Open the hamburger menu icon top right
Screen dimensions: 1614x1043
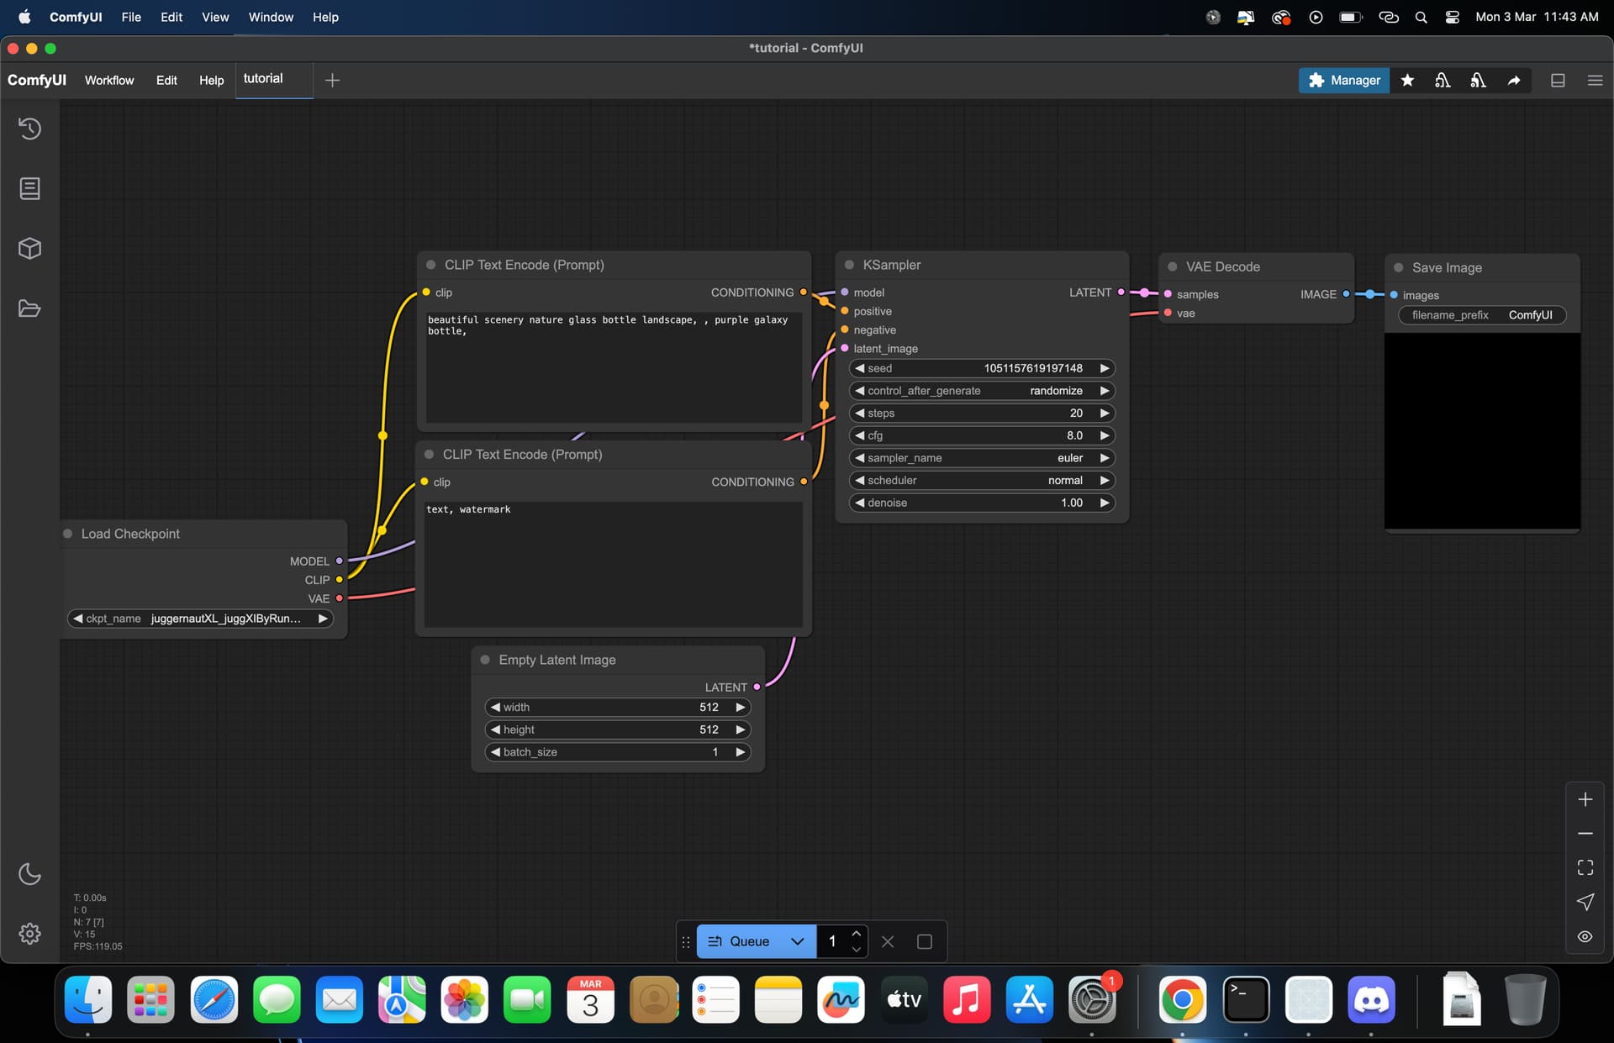(1595, 80)
